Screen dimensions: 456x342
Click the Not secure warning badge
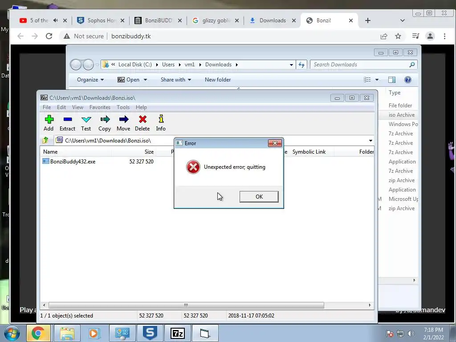coord(84,36)
